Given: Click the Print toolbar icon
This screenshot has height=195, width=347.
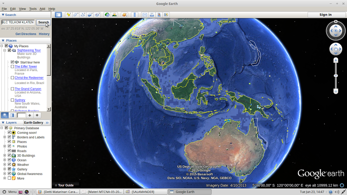Looking at the screenshot, I should point(152,15).
